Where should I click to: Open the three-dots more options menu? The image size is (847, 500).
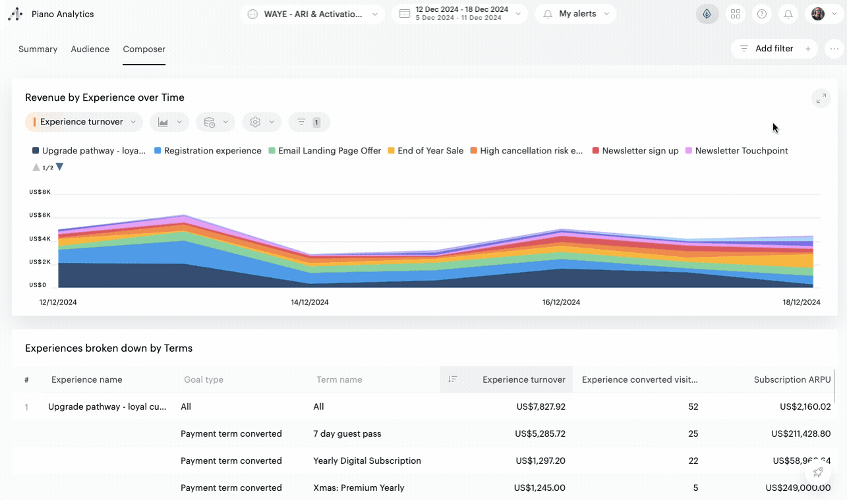pos(834,49)
